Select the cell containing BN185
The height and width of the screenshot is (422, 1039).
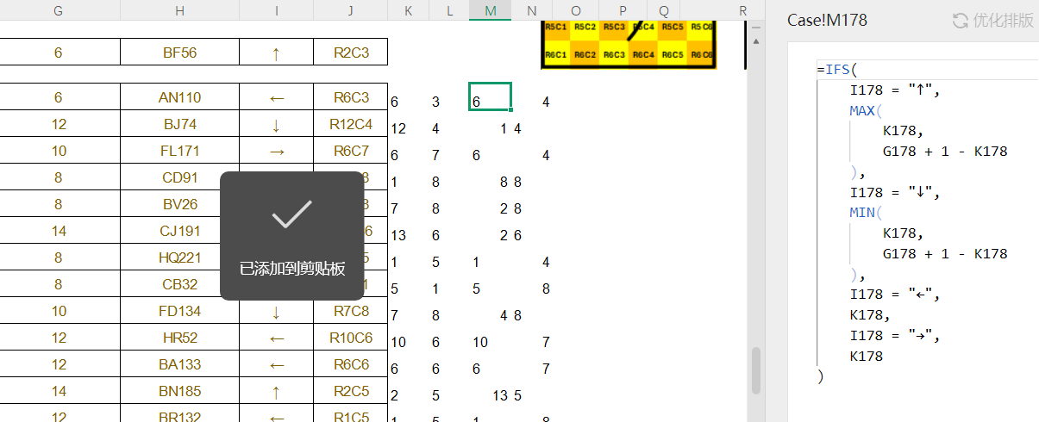click(179, 391)
